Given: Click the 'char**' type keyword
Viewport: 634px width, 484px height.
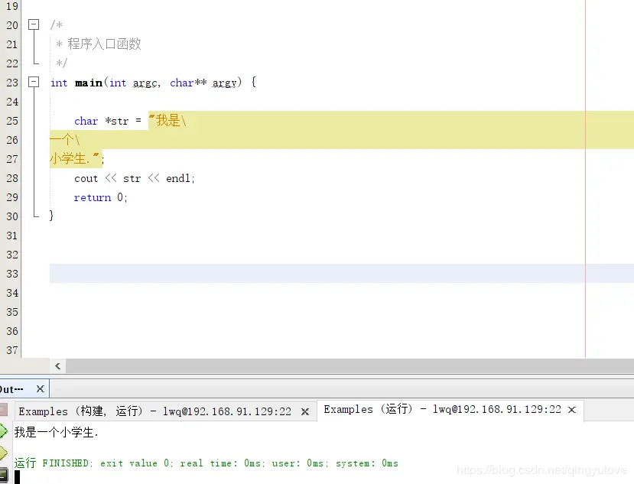Looking at the screenshot, I should 188,83.
